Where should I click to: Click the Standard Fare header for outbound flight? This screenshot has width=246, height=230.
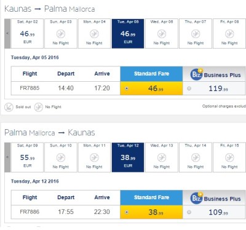(151, 74)
